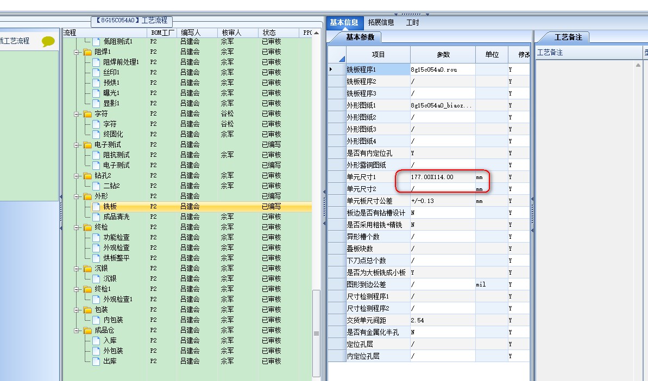Click the document icon of 丝印1
This screenshot has width=648, height=381.
[x=96, y=72]
